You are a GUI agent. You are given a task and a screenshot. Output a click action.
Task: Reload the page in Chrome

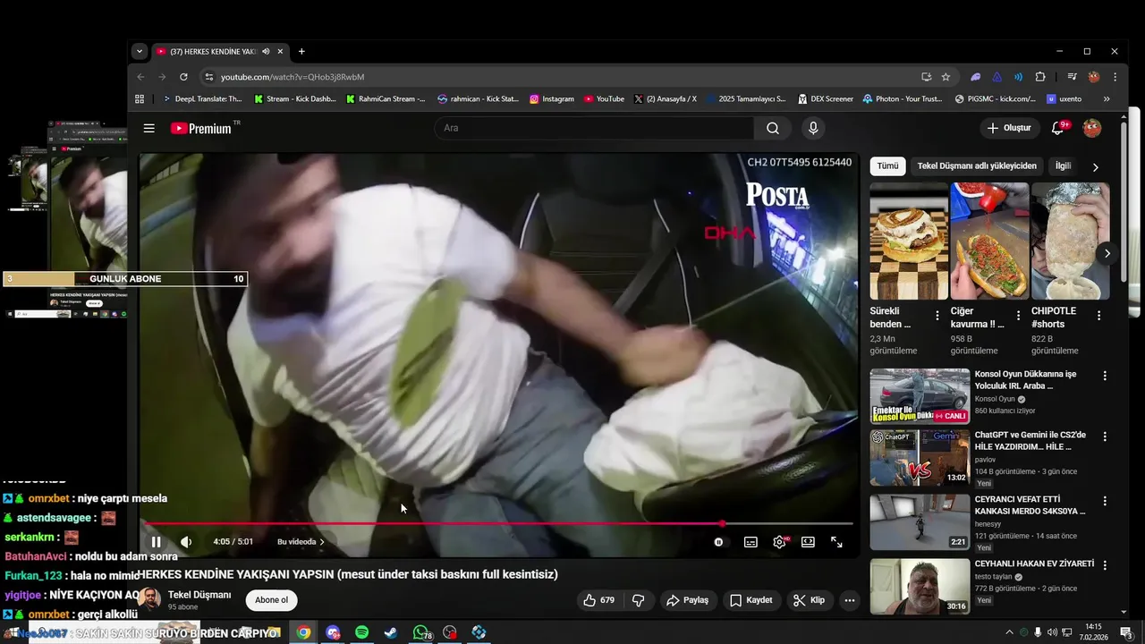(183, 77)
